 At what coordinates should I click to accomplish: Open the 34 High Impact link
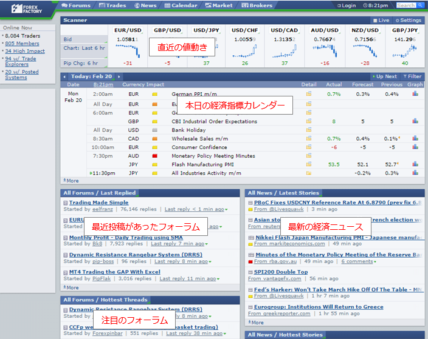pos(25,51)
